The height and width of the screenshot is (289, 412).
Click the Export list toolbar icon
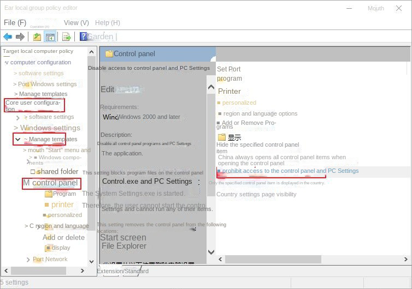tap(66, 37)
